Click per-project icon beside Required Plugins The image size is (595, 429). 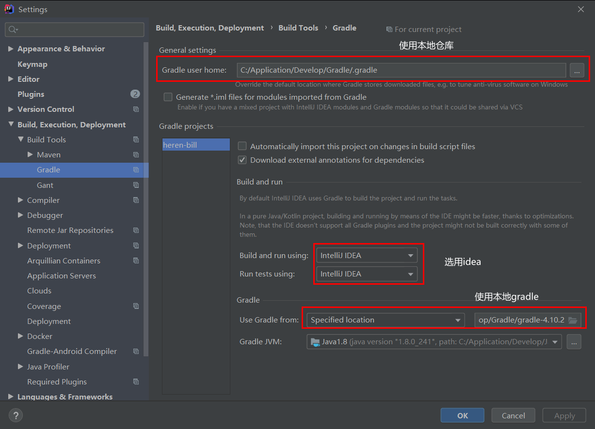[136, 382]
